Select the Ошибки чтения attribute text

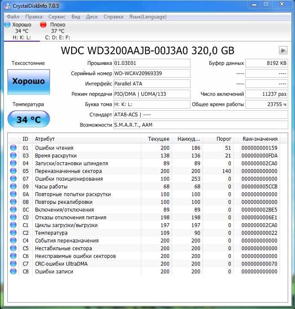click(x=54, y=148)
